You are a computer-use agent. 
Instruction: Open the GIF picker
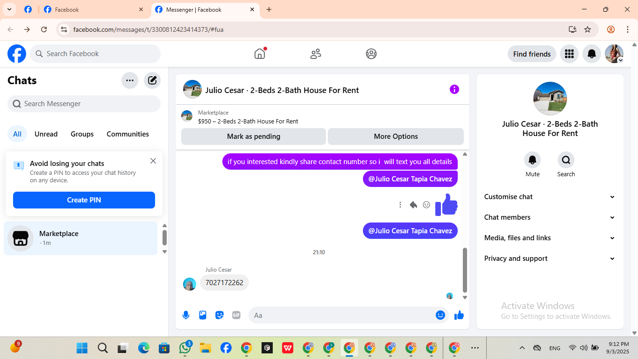236,315
